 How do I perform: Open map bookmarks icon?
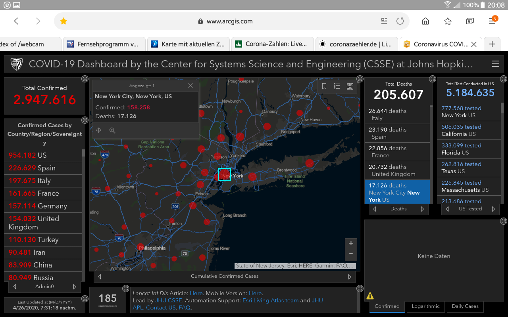(x=324, y=86)
